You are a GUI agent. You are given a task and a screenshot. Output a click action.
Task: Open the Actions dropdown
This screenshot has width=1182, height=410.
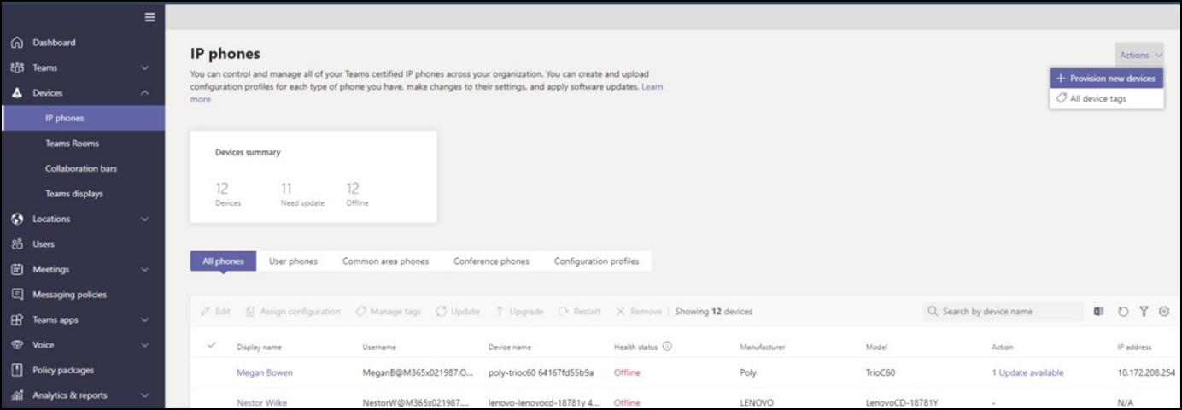point(1138,56)
